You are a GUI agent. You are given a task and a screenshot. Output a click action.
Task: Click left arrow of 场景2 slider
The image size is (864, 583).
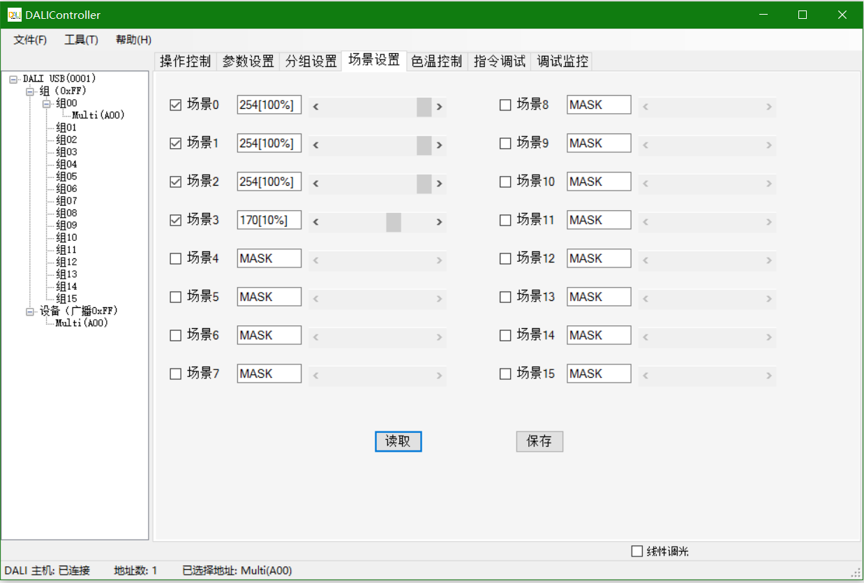316,184
